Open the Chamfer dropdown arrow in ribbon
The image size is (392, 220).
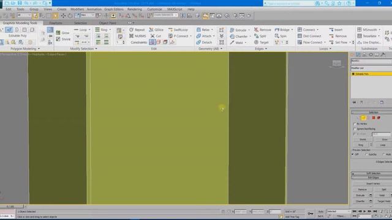click(250, 37)
